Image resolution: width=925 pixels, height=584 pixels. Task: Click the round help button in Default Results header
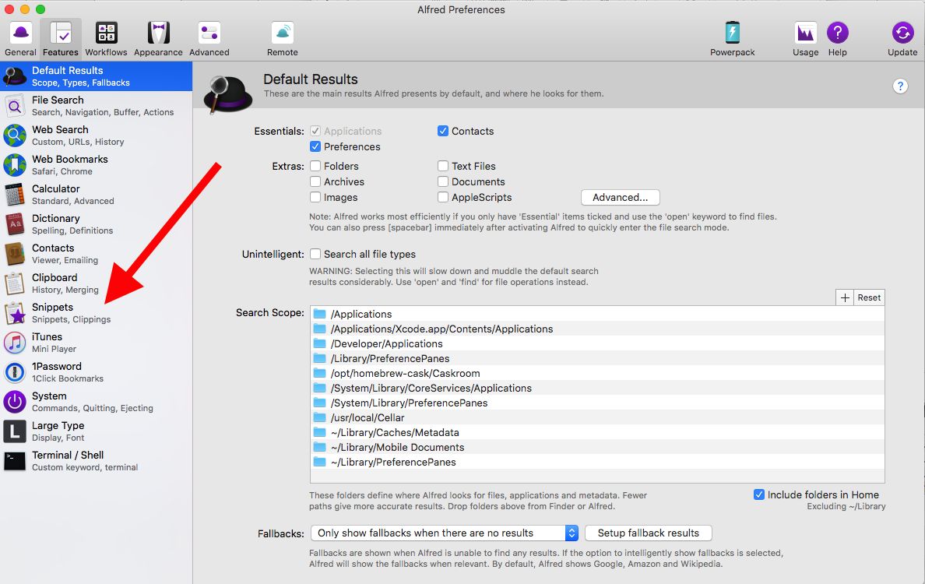pyautogui.click(x=899, y=86)
